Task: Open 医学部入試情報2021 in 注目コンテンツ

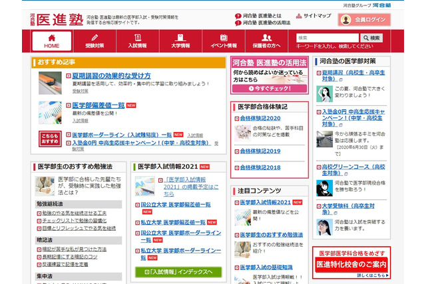Action: [x=266, y=203]
